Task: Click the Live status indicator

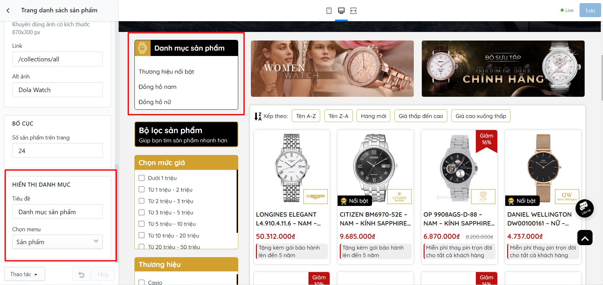Action: pyautogui.click(x=567, y=10)
